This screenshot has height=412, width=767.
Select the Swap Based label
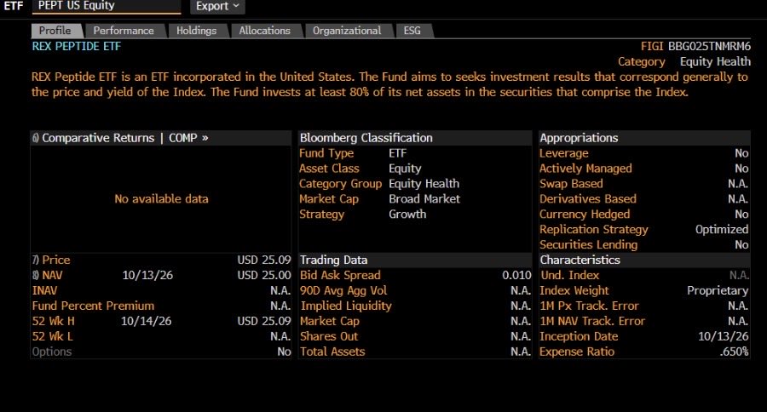click(571, 184)
